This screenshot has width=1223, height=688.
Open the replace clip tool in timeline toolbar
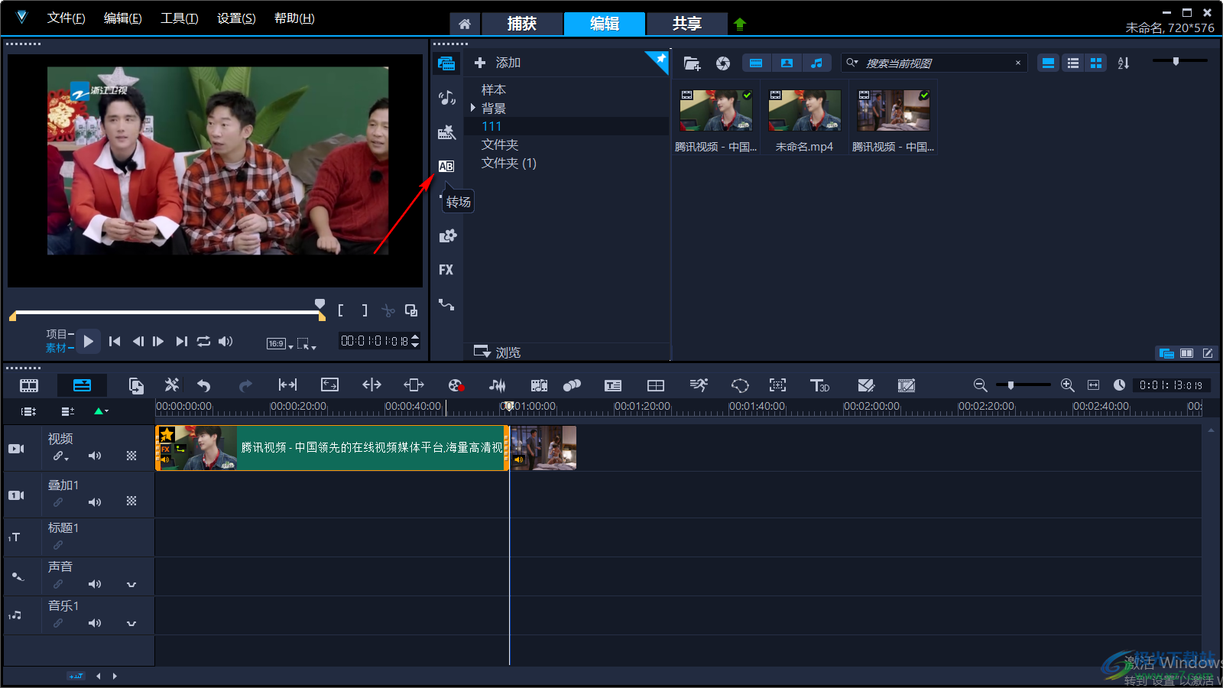pyautogui.click(x=136, y=385)
